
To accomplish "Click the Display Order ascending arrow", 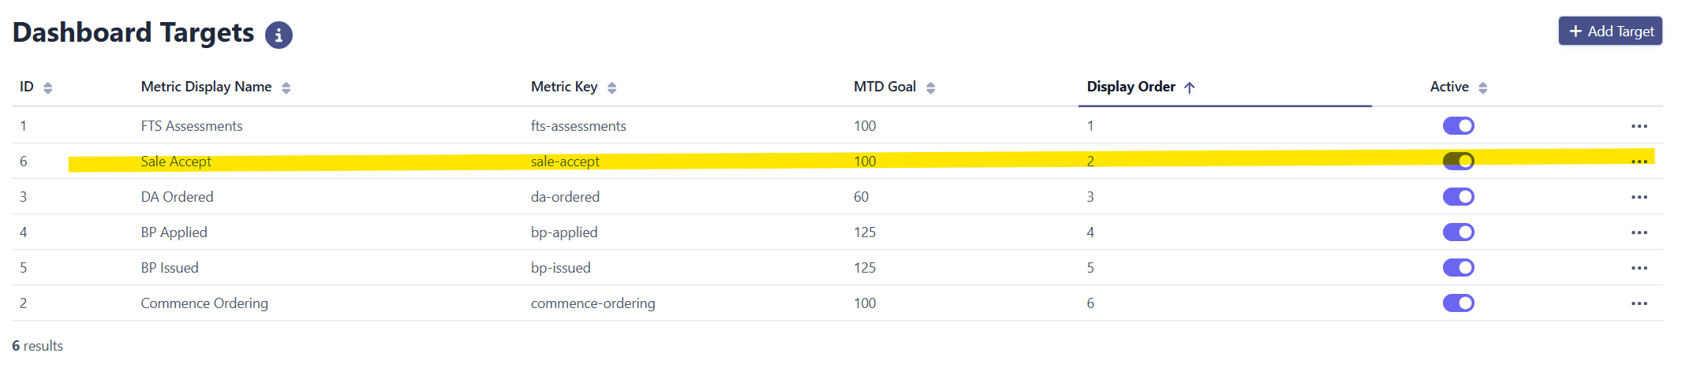I will pyautogui.click(x=1190, y=87).
